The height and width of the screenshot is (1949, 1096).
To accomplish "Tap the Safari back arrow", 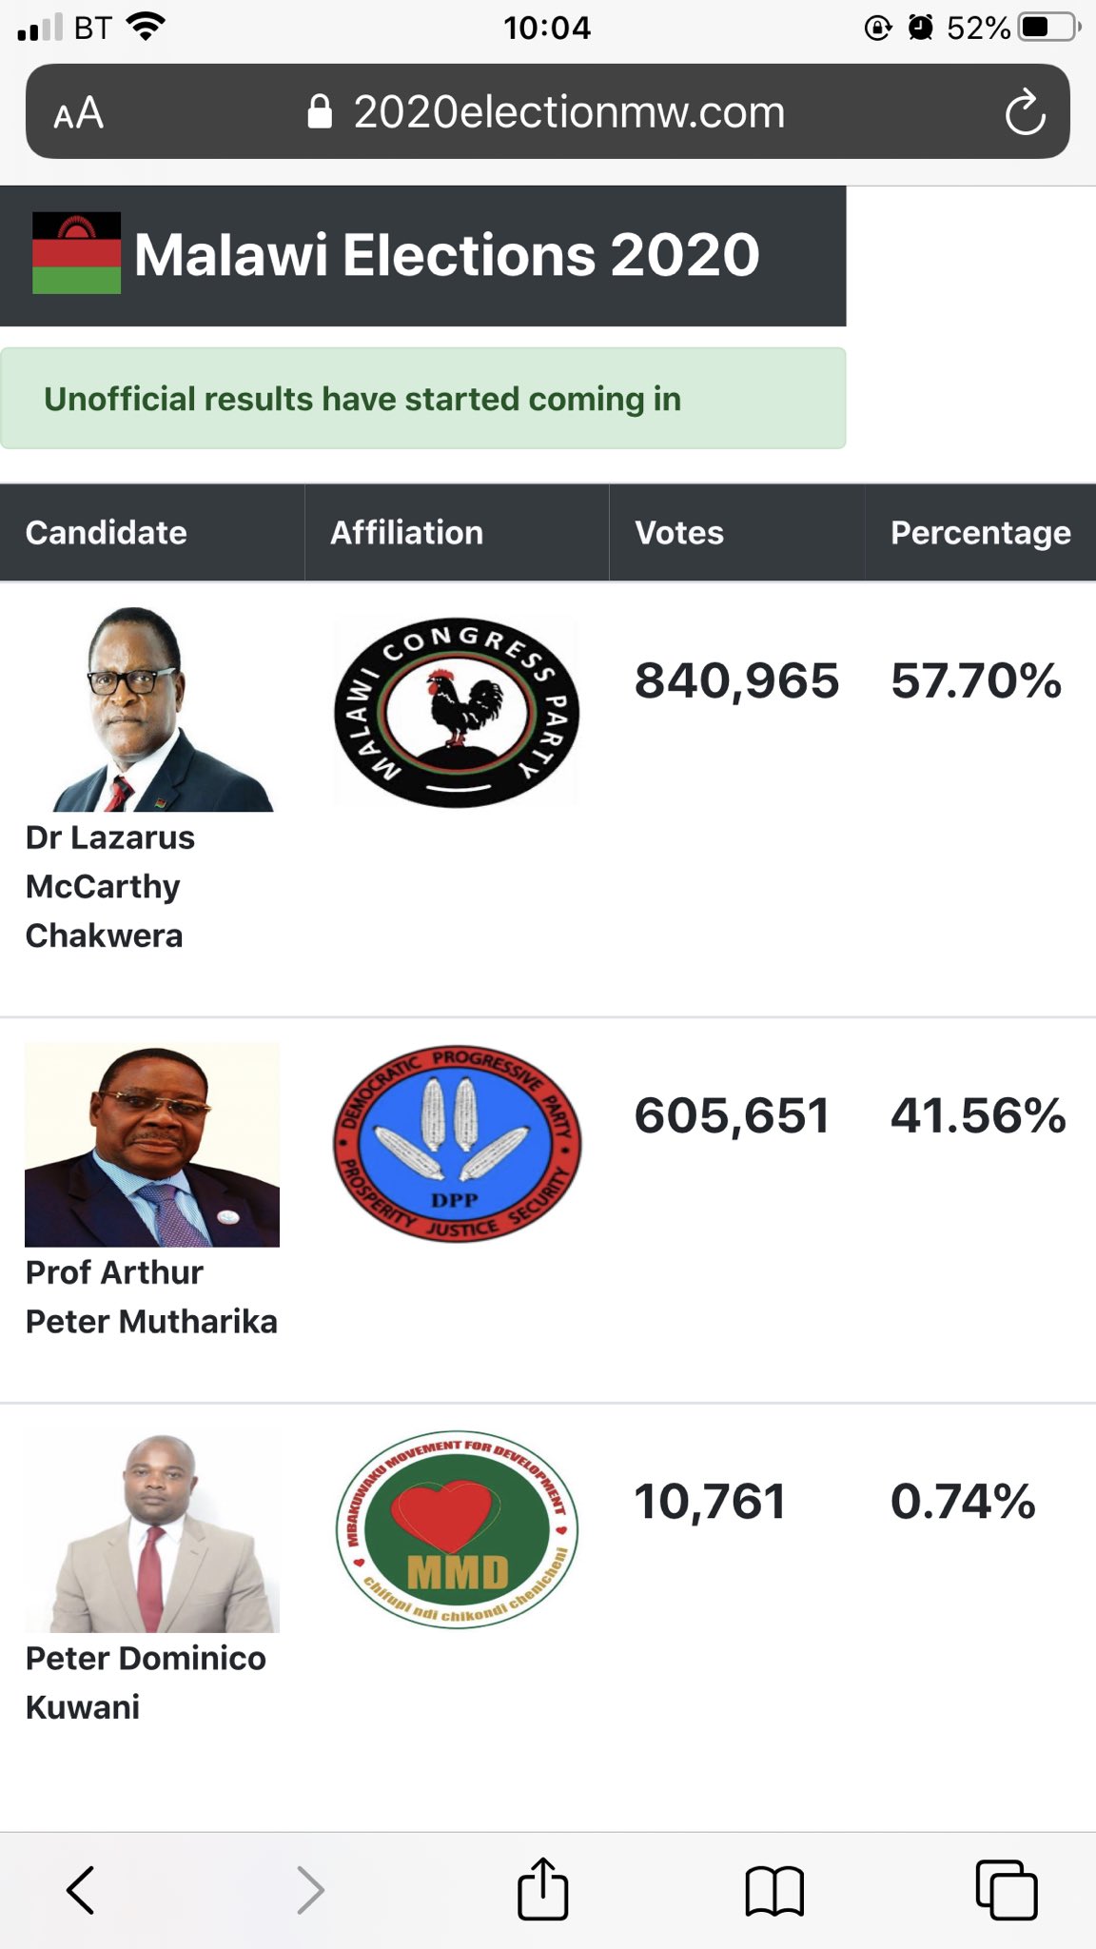I will pos(81,1889).
